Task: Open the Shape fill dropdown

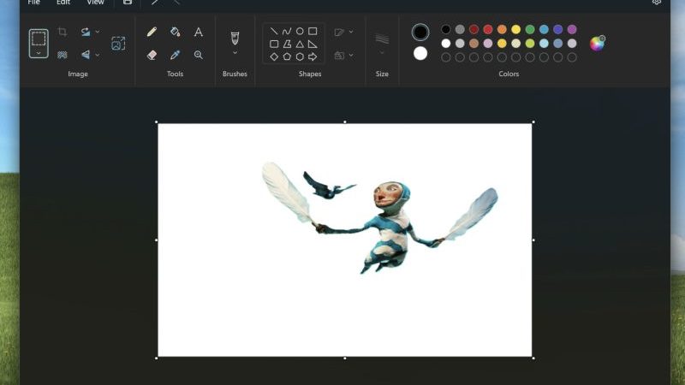Action: [351, 55]
